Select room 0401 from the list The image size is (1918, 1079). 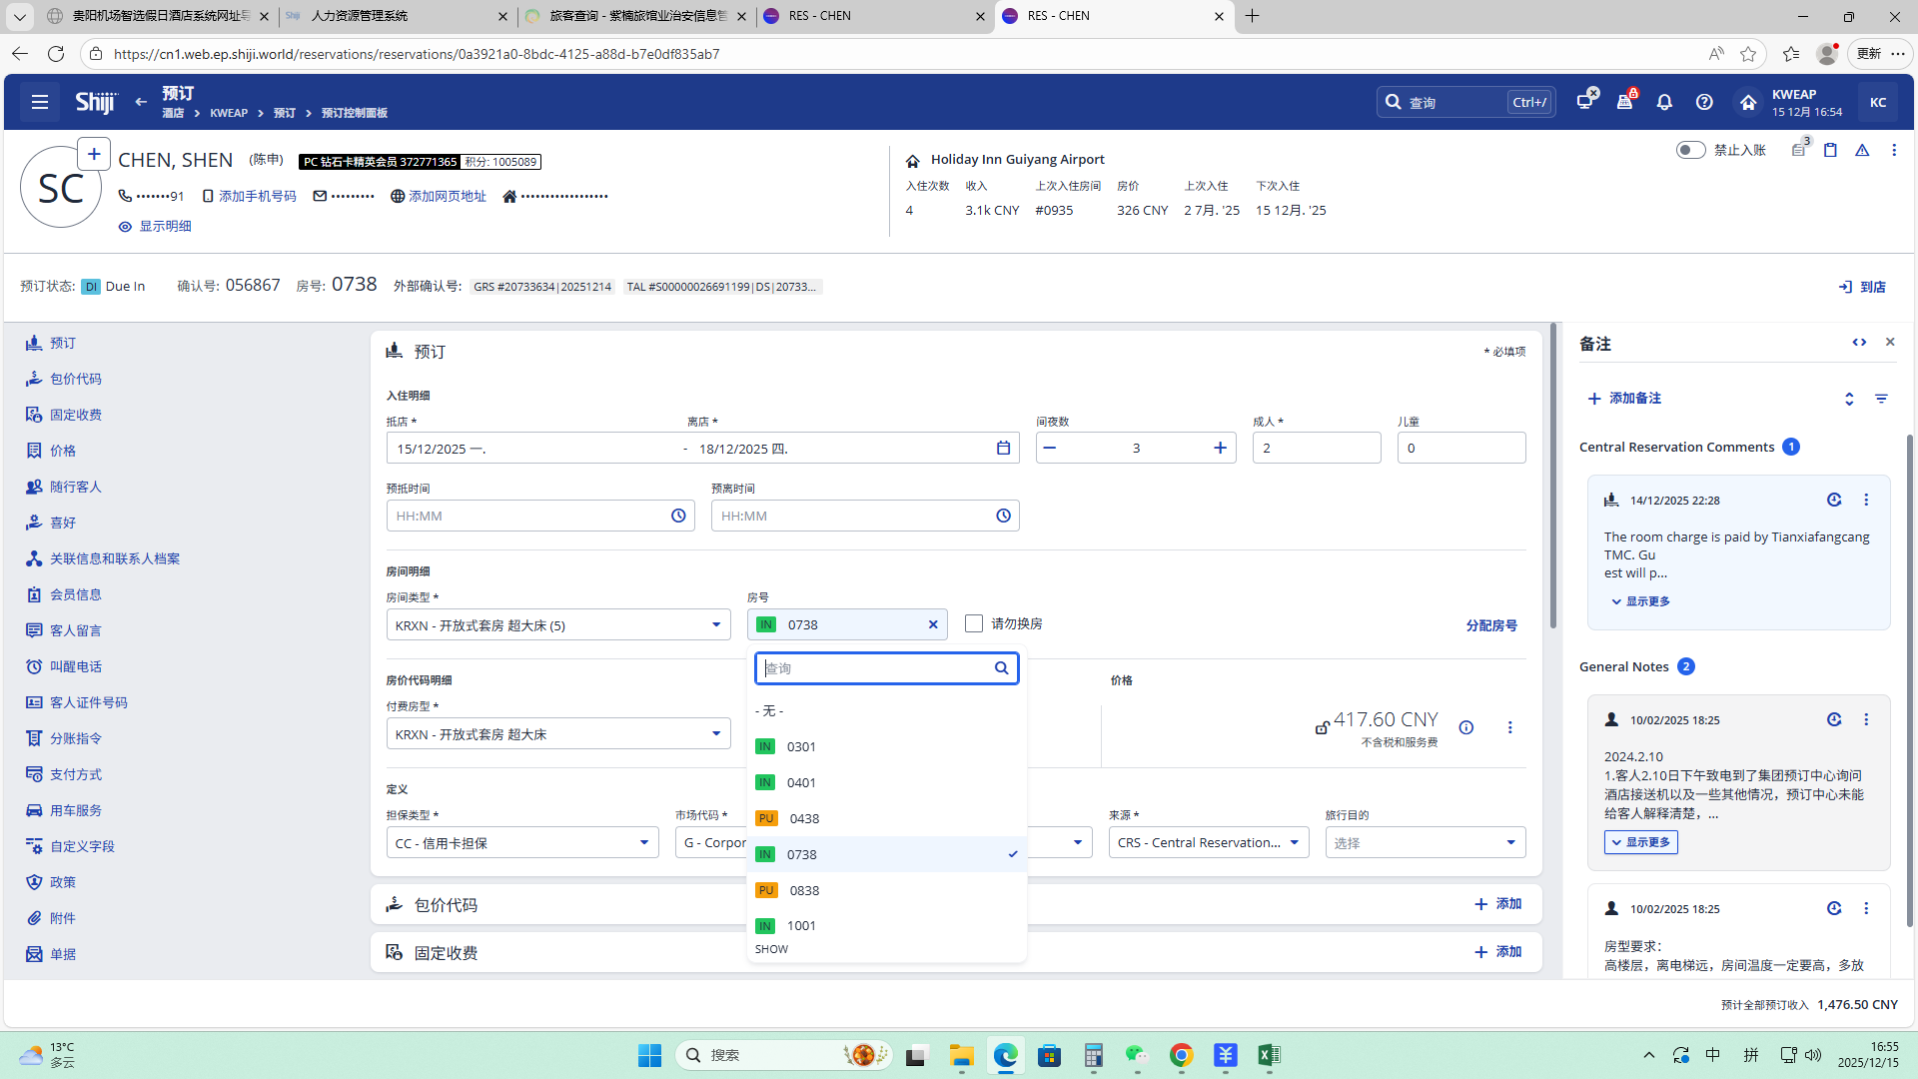coord(801,782)
